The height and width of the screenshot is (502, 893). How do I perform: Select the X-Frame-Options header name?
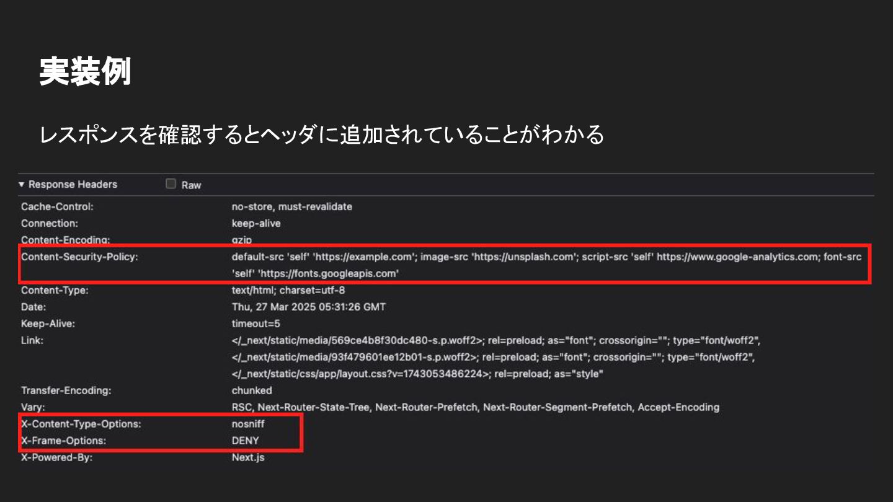[x=63, y=441]
